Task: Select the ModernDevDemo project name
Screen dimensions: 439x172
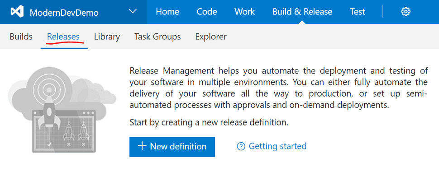Action: click(64, 13)
